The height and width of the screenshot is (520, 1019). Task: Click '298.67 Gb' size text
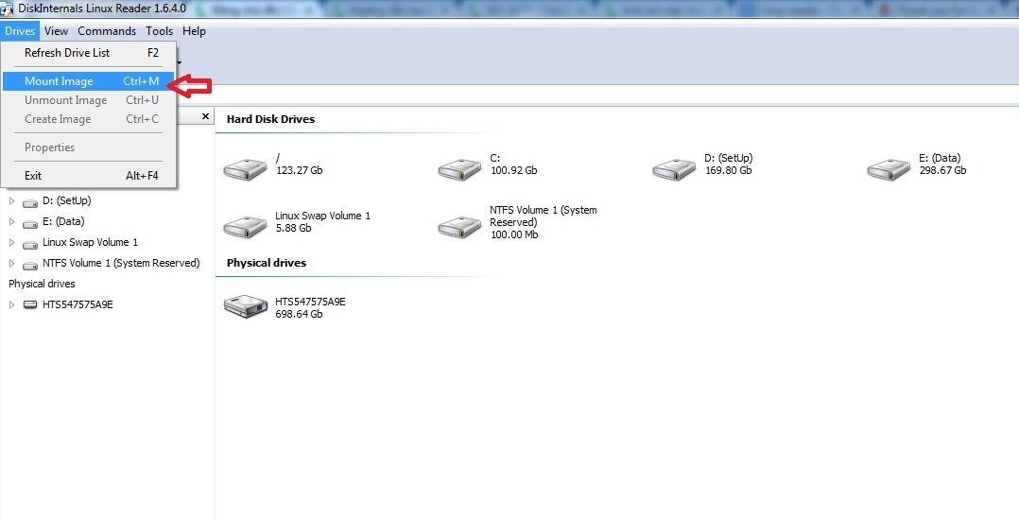pyautogui.click(x=943, y=170)
